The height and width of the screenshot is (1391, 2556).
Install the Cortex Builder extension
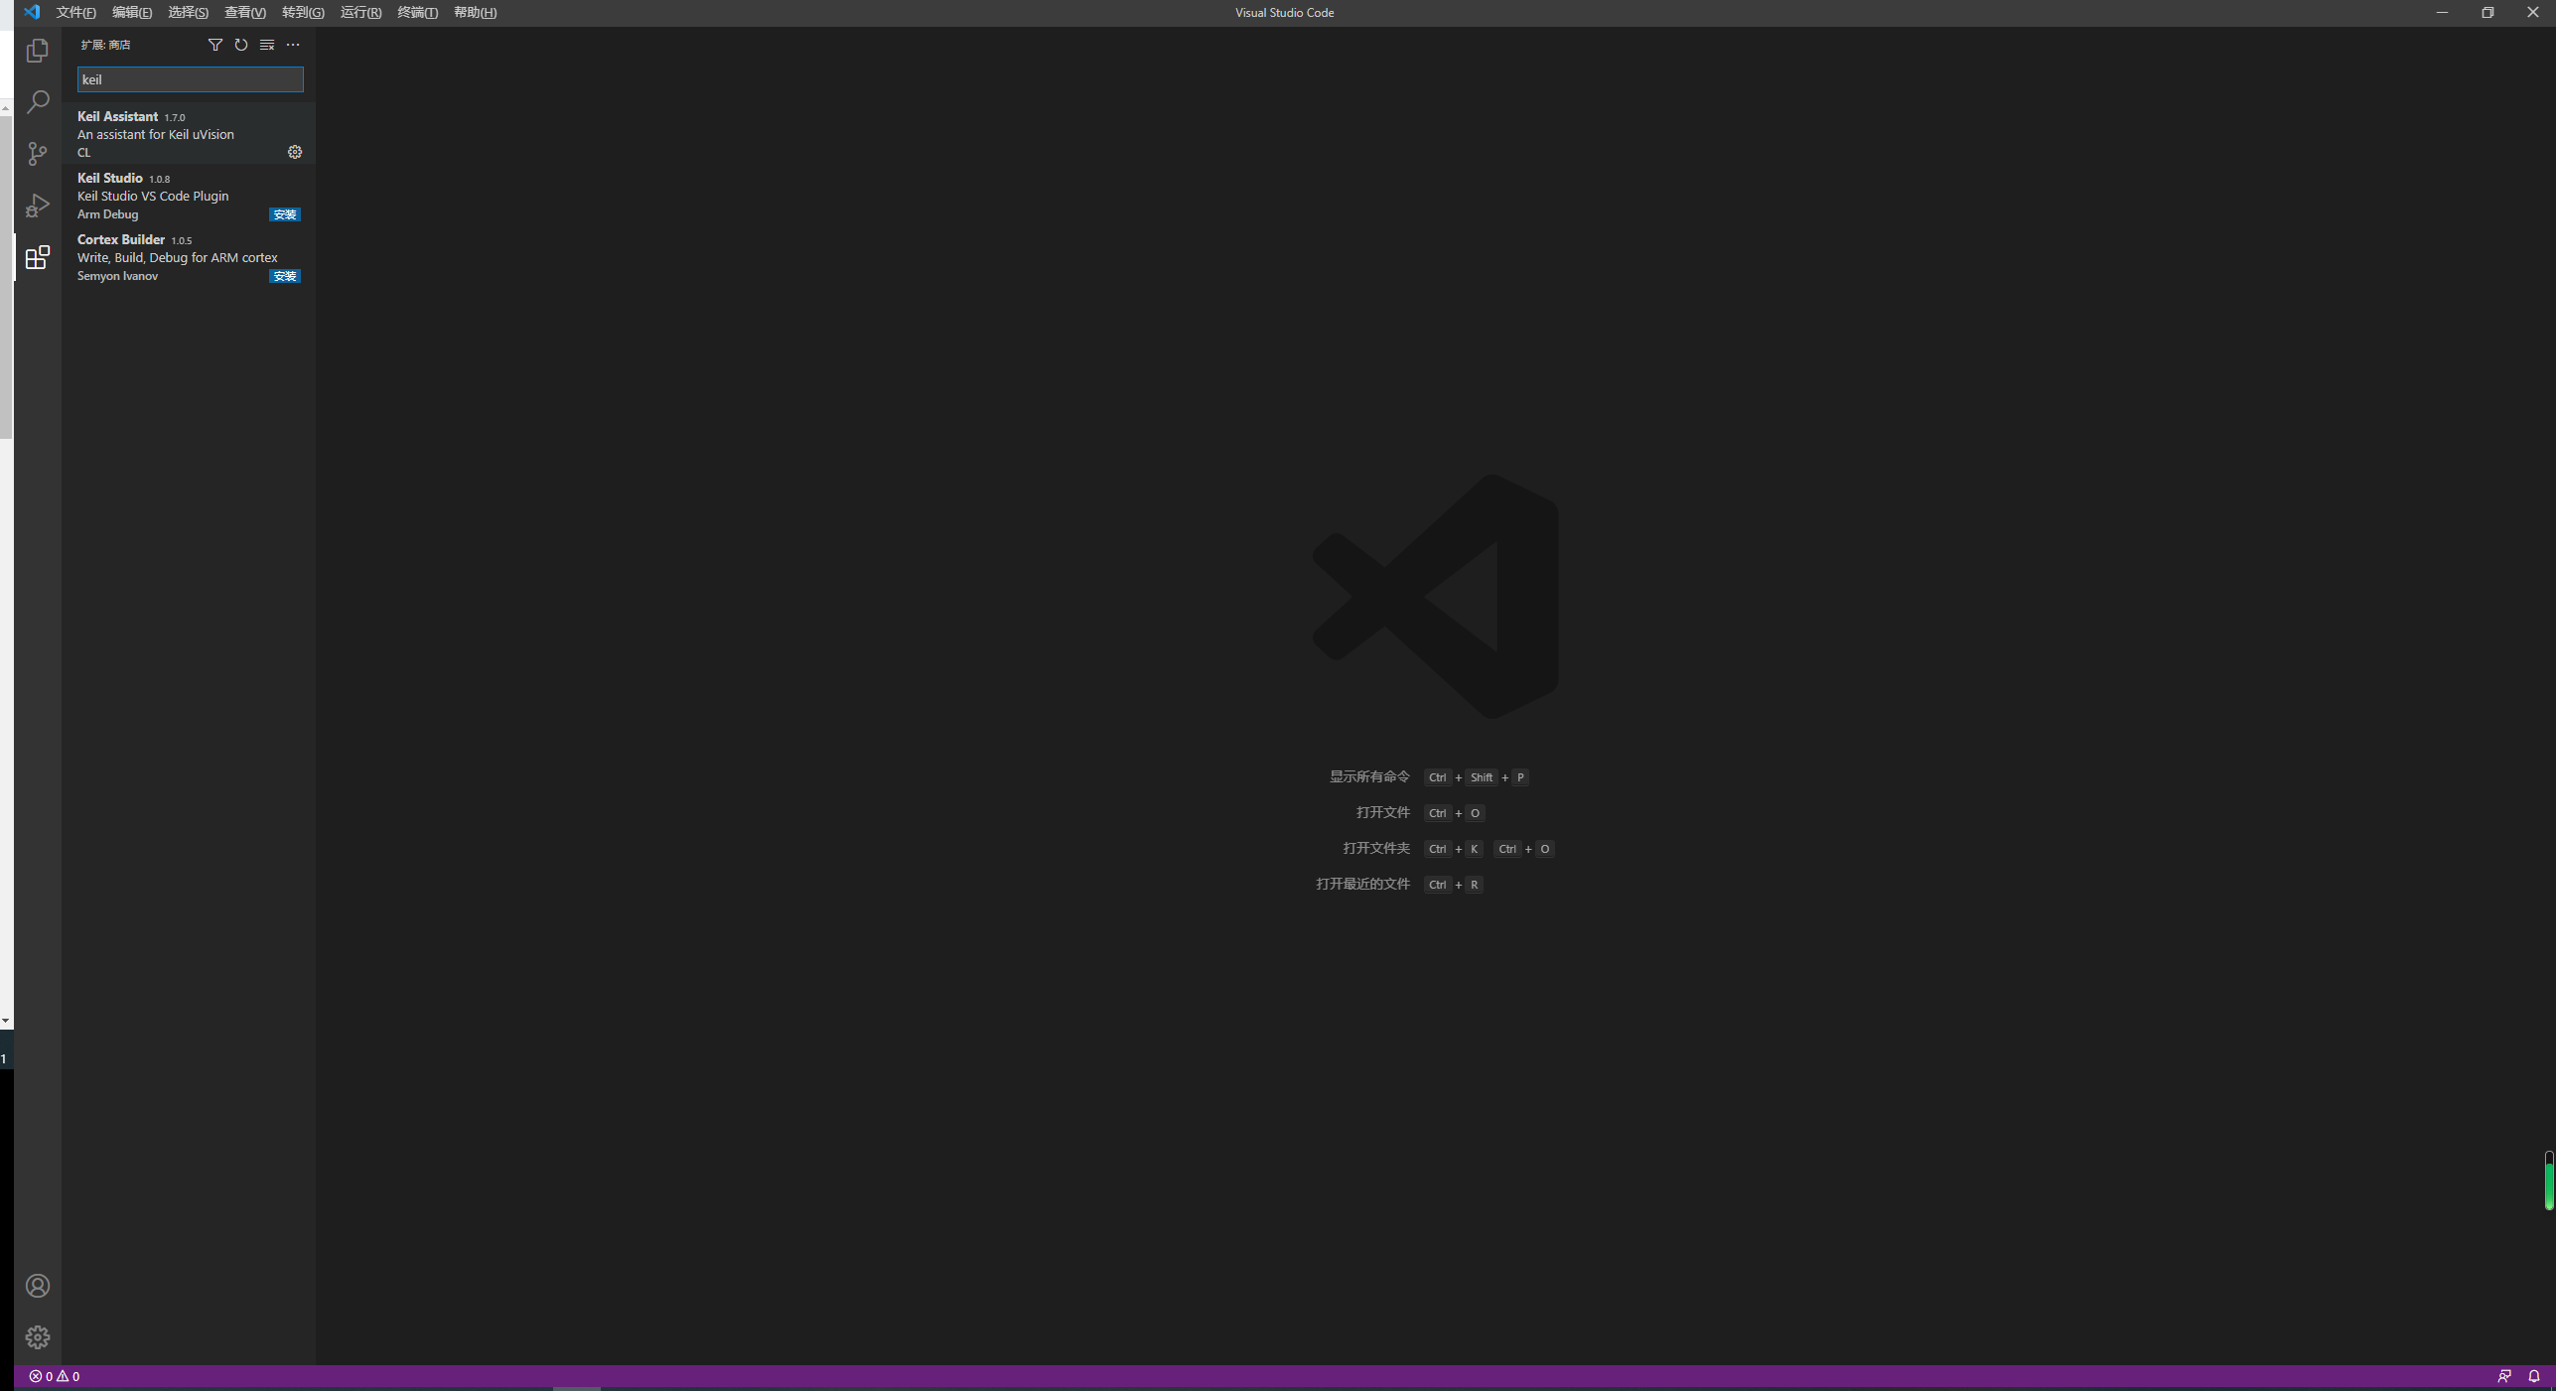[x=284, y=275]
